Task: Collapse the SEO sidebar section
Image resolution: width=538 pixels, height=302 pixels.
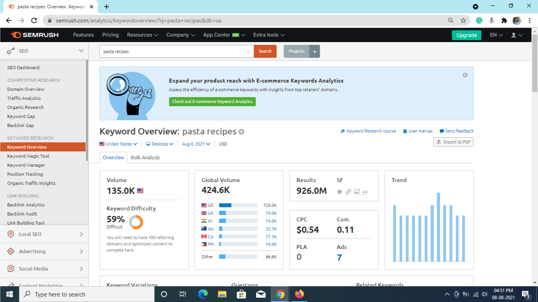Action: 81,51
